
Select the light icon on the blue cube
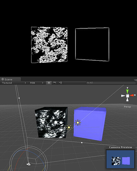coord(78,123)
